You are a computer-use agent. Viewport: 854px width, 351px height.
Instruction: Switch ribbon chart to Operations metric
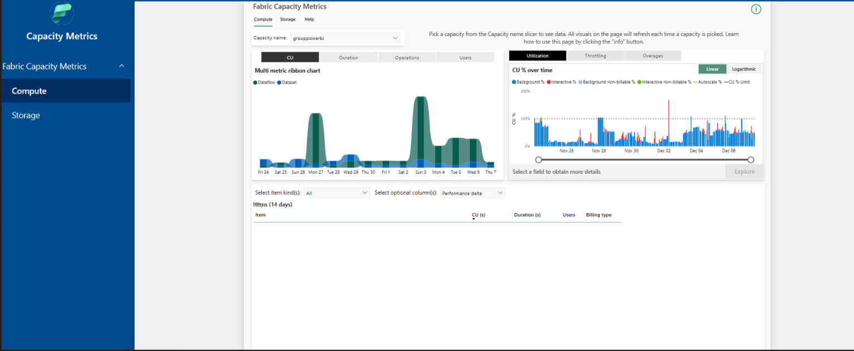pyautogui.click(x=407, y=57)
